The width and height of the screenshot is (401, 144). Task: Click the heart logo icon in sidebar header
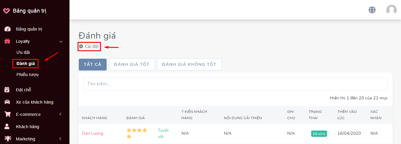click(x=6, y=11)
